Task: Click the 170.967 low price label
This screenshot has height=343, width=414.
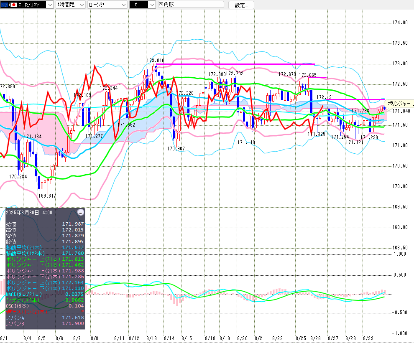Action: pyautogui.click(x=176, y=149)
